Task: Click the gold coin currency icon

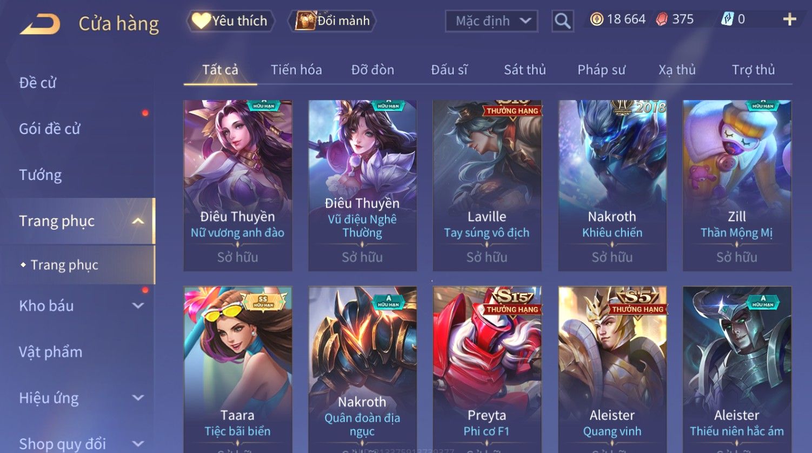Action: (x=596, y=19)
